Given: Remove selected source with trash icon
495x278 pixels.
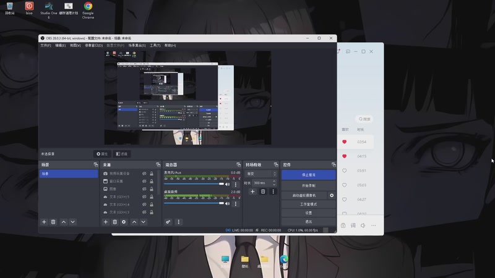Looking at the screenshot, I should pos(114,222).
